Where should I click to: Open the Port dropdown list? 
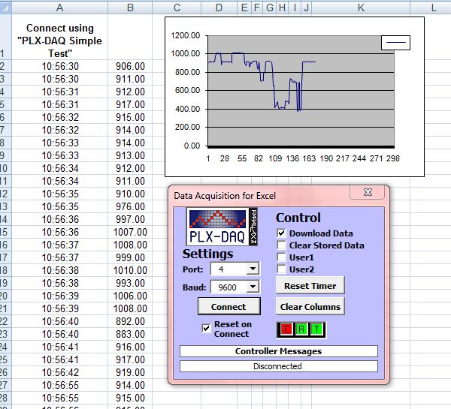click(x=253, y=269)
